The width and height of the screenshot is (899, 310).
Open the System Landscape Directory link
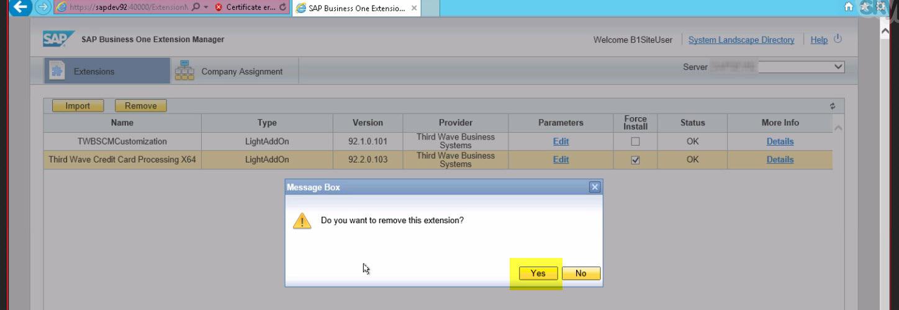741,40
